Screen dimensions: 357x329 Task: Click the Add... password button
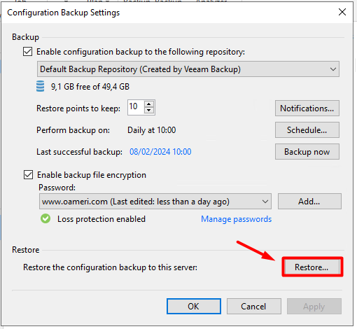pyautogui.click(x=309, y=201)
